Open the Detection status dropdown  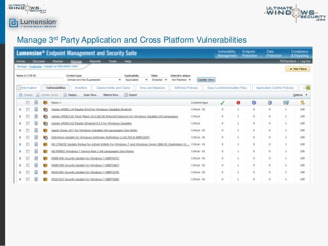pos(181,80)
